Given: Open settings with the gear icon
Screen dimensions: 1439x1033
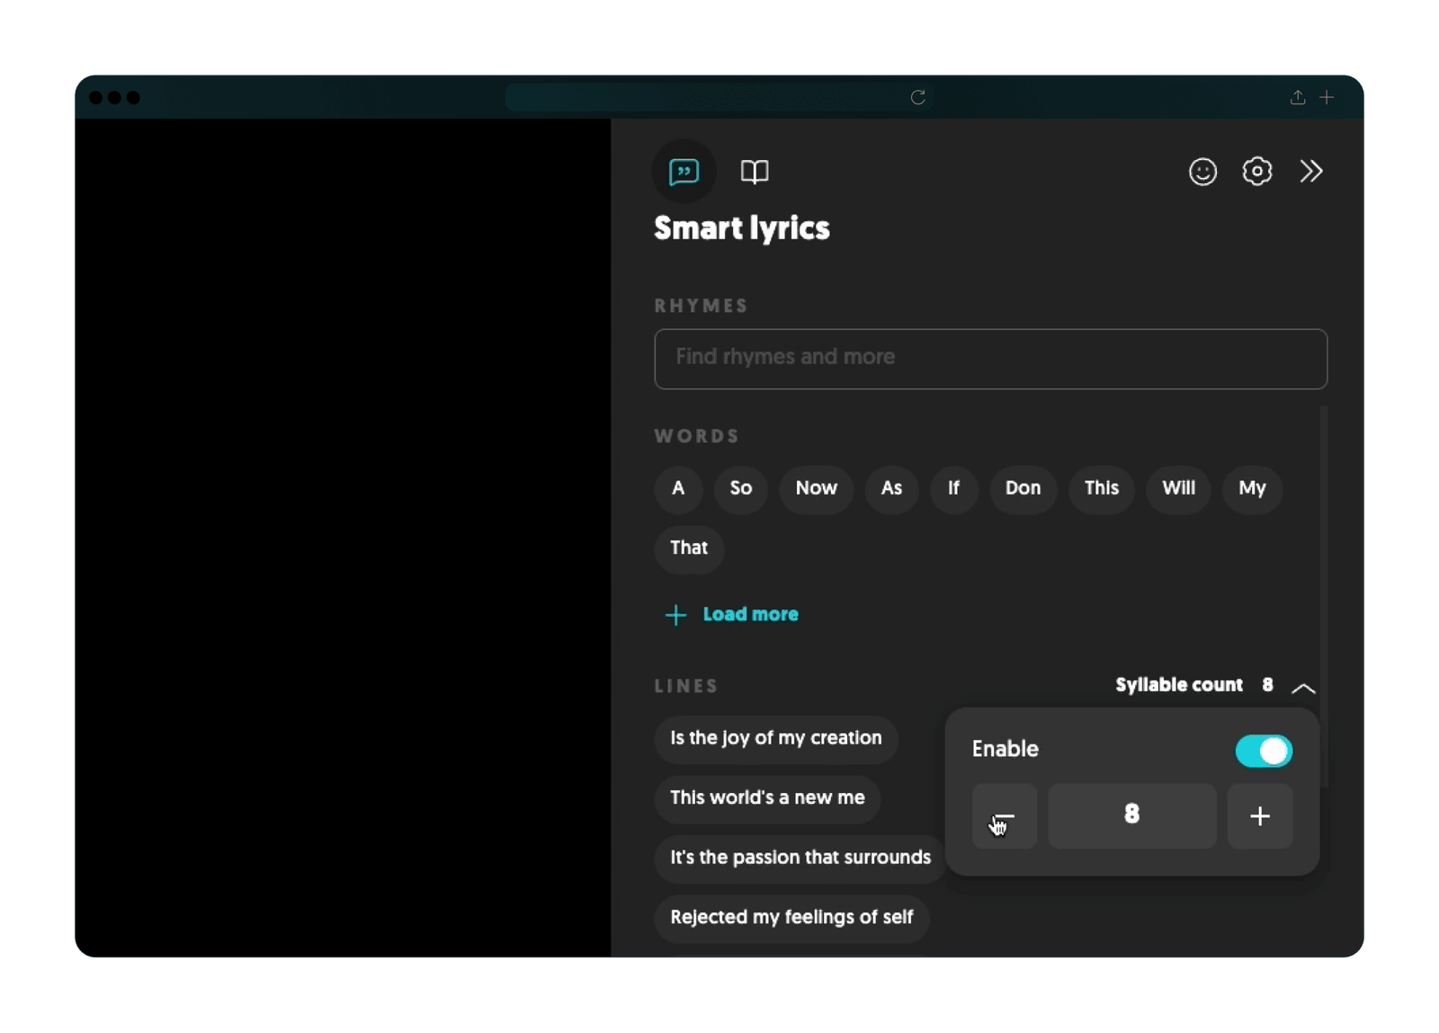Looking at the screenshot, I should [1256, 172].
